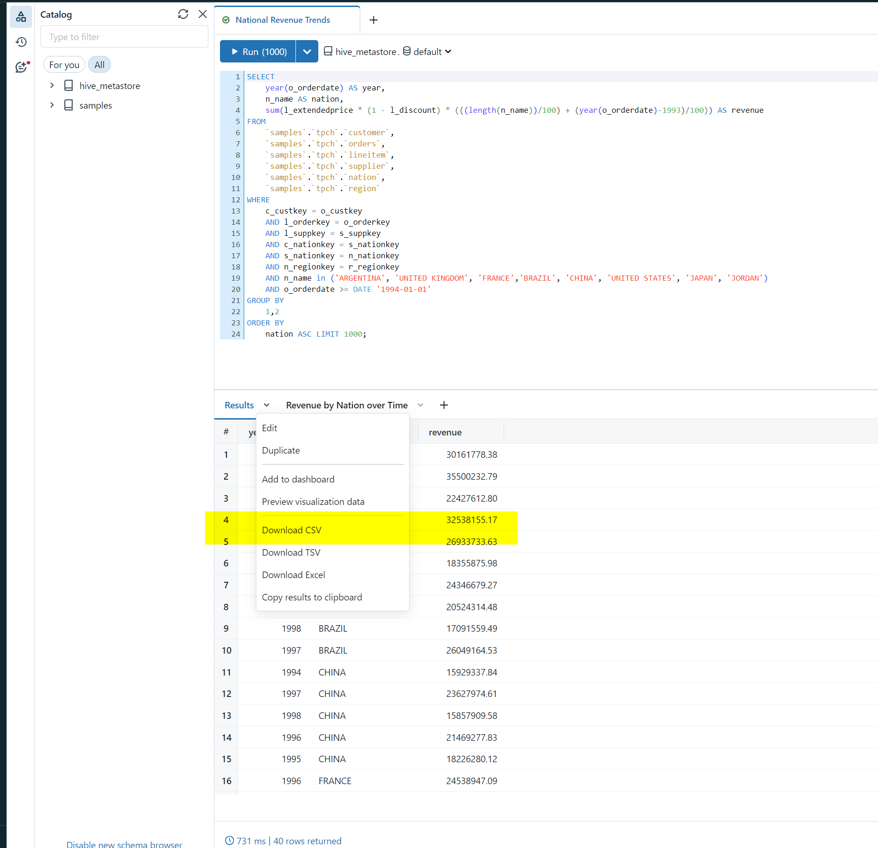Refresh the Catalog panel

[183, 14]
